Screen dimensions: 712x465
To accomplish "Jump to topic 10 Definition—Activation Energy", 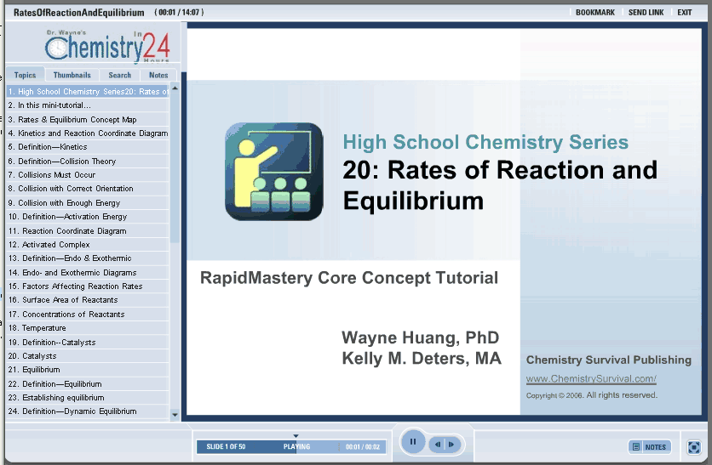I will pos(67,217).
